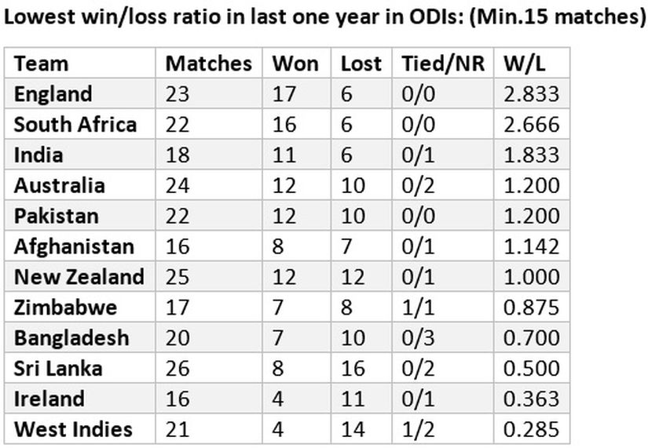648x448 pixels.
Task: Click the table title heading text
Action: (324, 17)
